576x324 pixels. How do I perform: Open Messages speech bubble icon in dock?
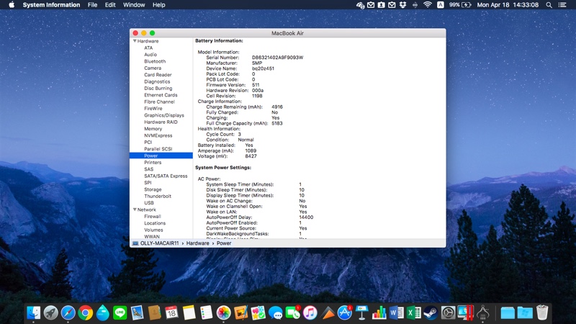(x=276, y=313)
